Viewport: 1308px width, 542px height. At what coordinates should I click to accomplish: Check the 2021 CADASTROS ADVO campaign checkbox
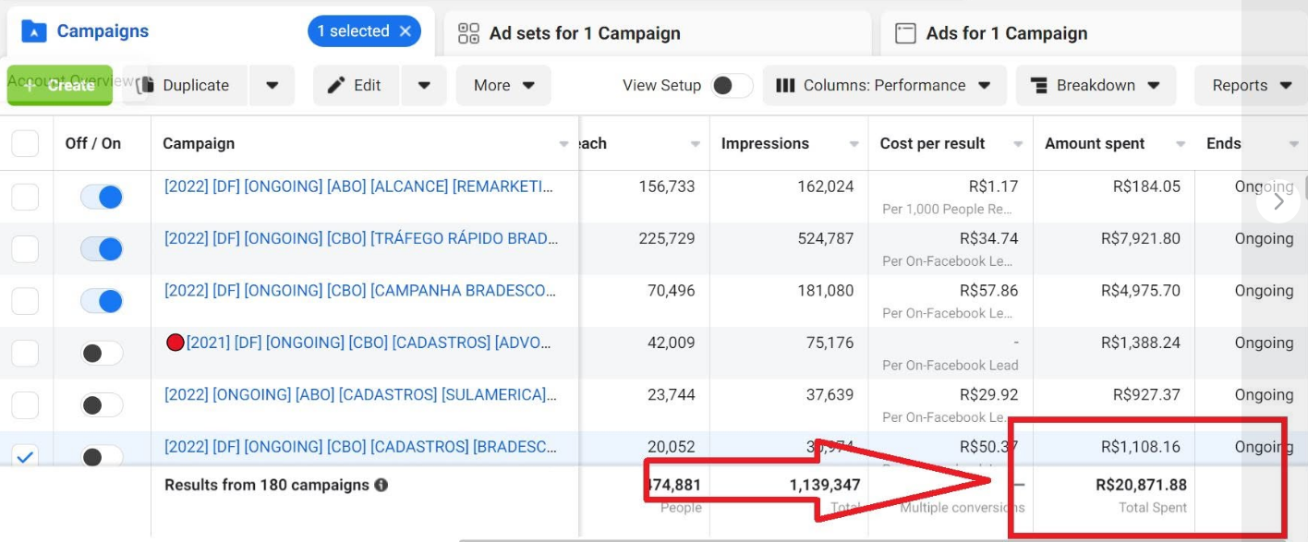pyautogui.click(x=25, y=353)
